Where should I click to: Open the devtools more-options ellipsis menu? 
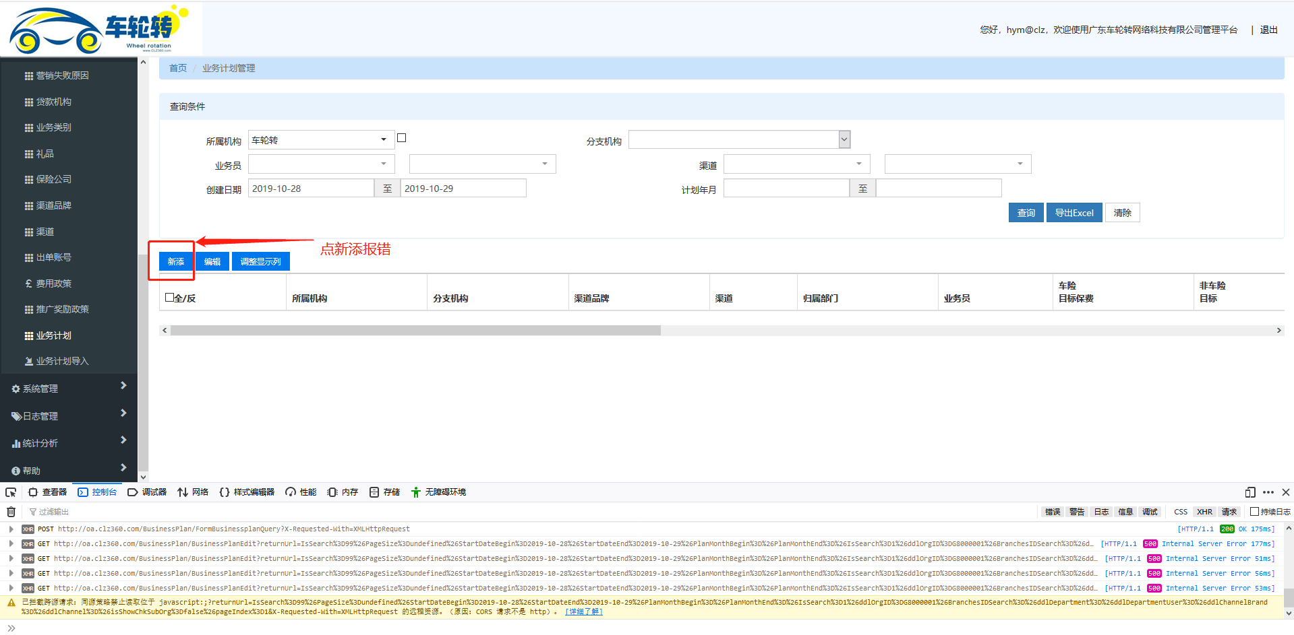(x=1268, y=492)
